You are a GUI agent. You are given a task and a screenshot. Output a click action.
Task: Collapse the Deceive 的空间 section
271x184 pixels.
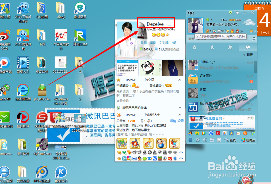point(180,80)
